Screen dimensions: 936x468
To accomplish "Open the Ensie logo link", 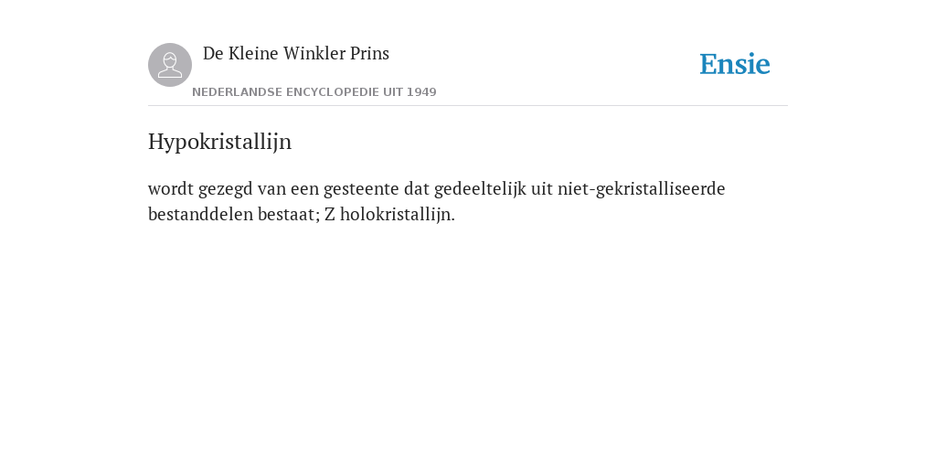I will point(735,64).
